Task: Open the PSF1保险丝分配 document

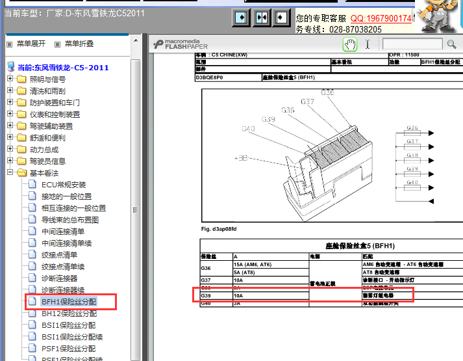Action: pos(68,349)
